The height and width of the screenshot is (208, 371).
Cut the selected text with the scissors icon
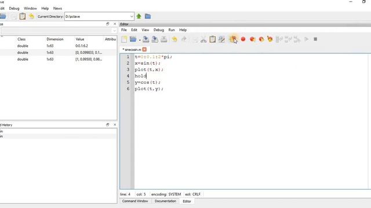tap(203, 39)
